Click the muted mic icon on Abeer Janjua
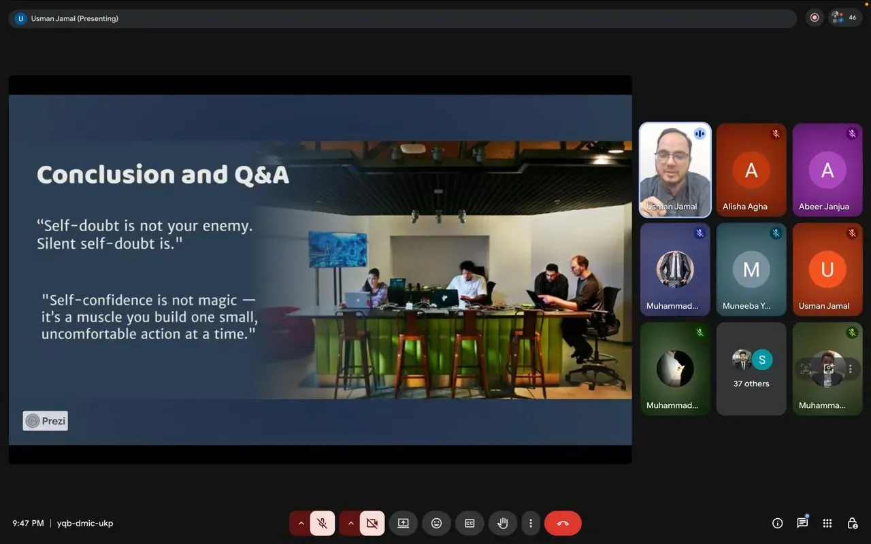The height and width of the screenshot is (544, 871). pyautogui.click(x=852, y=134)
